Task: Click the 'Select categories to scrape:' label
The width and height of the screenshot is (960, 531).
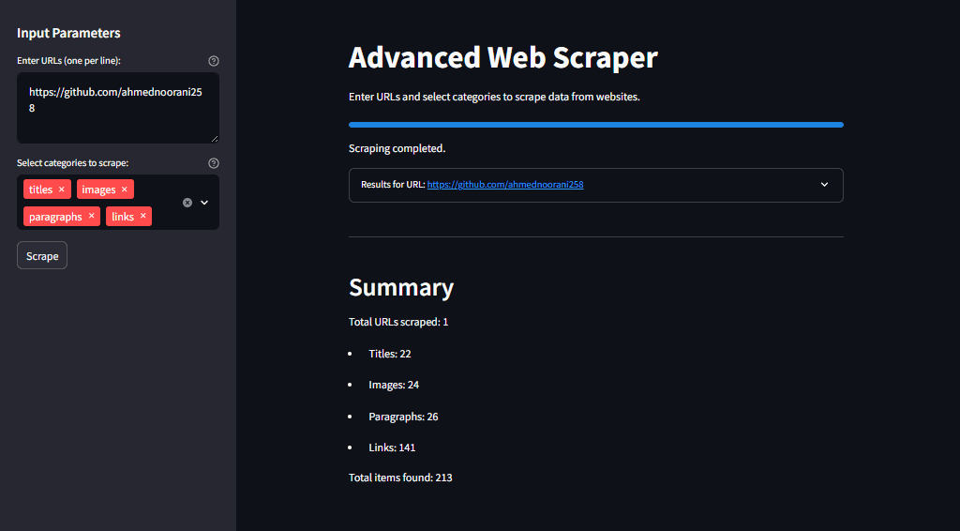Action: 72,163
